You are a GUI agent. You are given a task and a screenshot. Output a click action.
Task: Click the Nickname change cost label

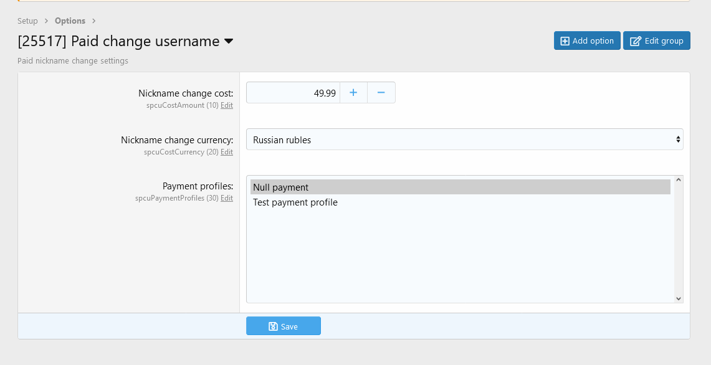point(186,93)
